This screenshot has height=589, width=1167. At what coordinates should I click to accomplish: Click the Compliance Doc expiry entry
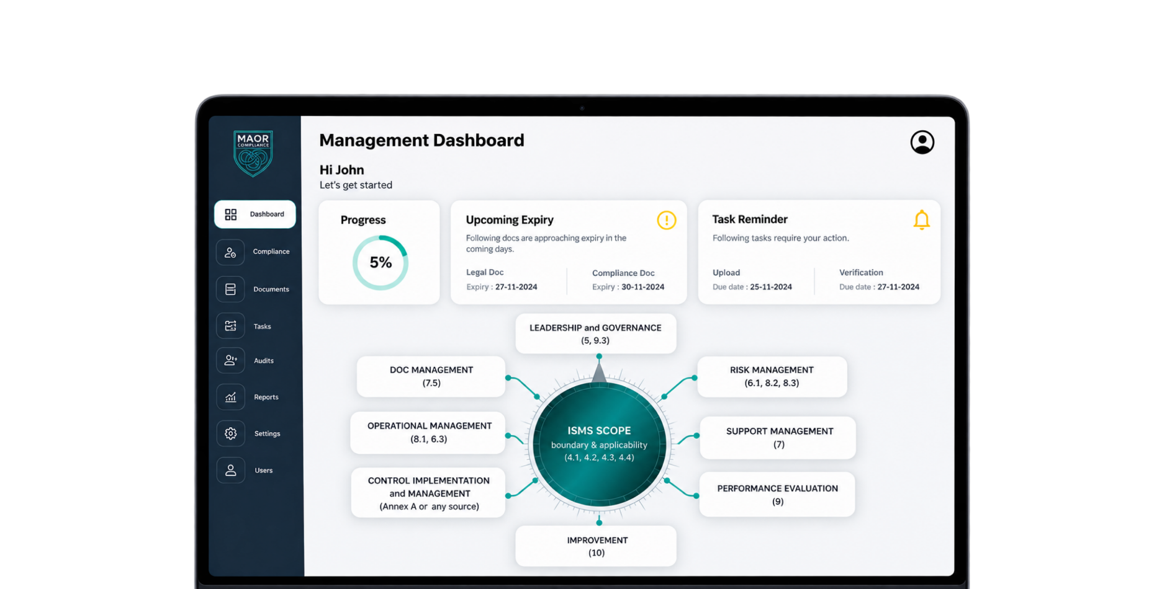click(628, 280)
